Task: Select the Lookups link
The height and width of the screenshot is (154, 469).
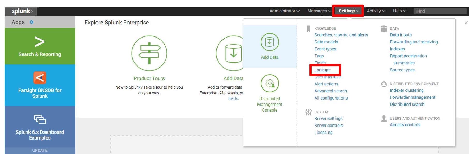Action: [x=322, y=70]
